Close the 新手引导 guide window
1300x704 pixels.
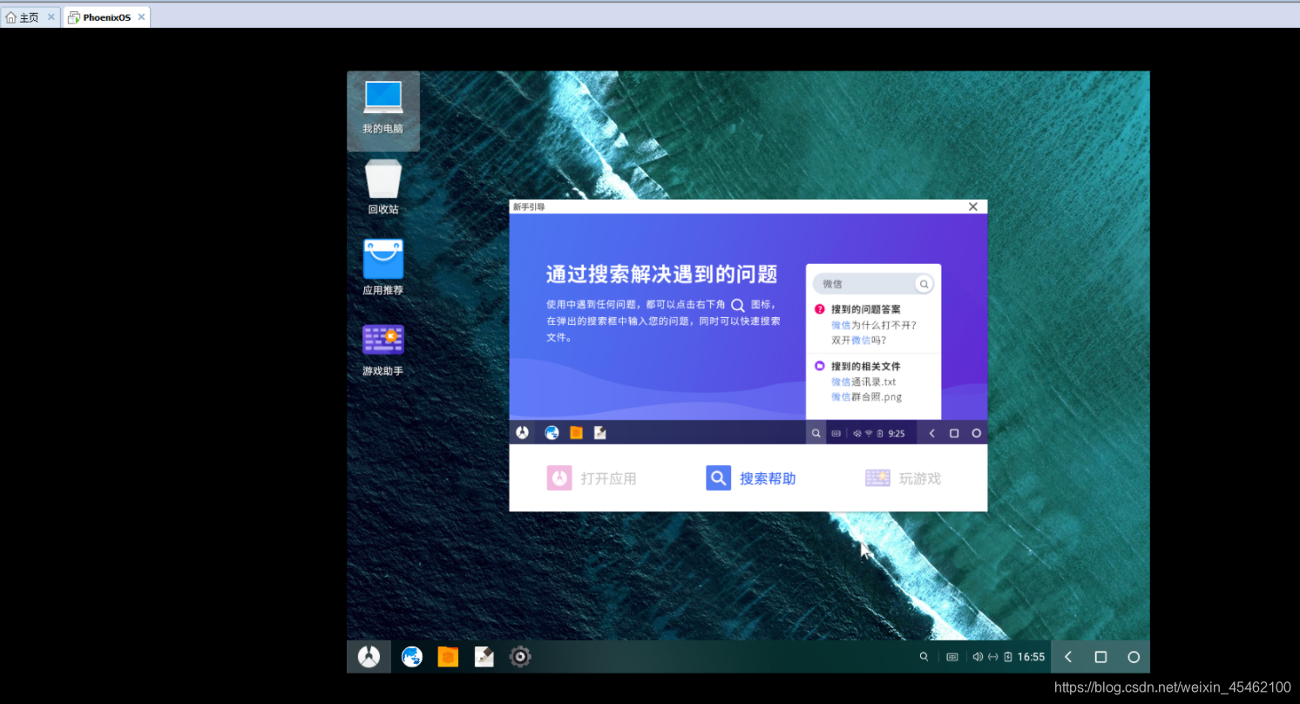coord(972,206)
